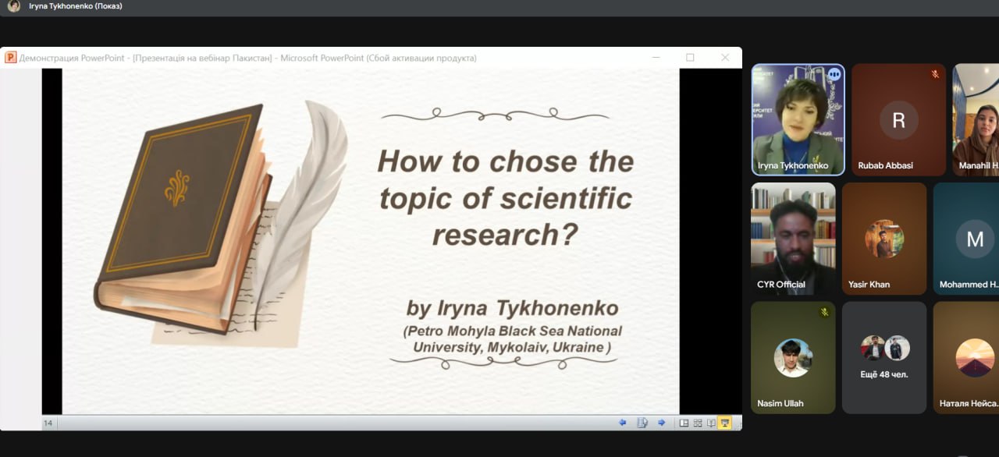Click the PowerPoint logo in the title bar
This screenshot has height=457, width=999.
[x=11, y=58]
